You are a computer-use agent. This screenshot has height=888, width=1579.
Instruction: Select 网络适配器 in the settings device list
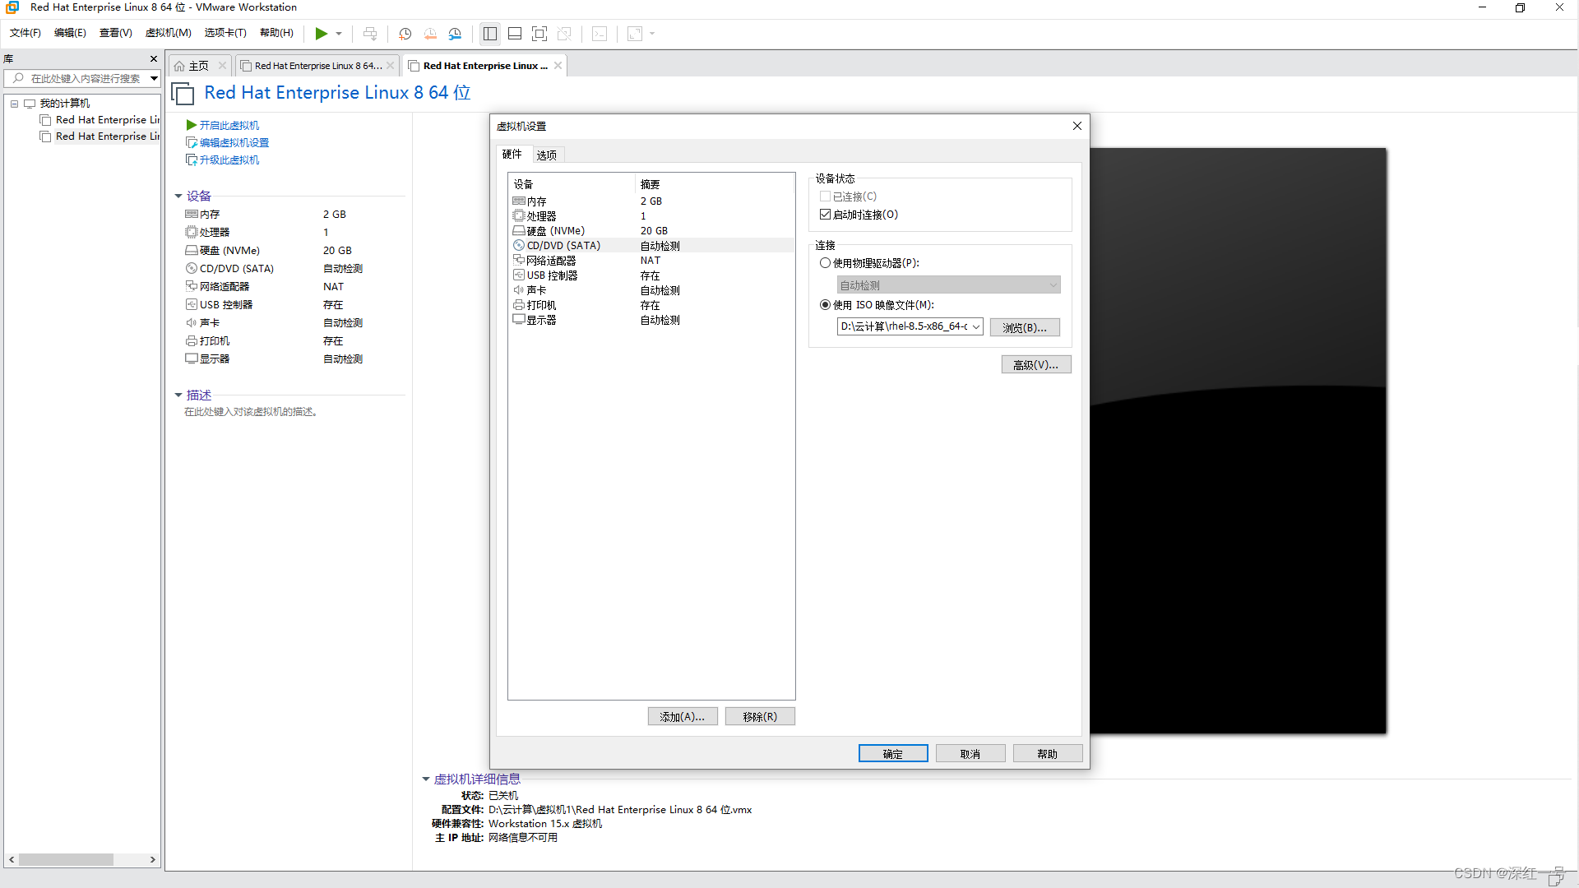[550, 261]
